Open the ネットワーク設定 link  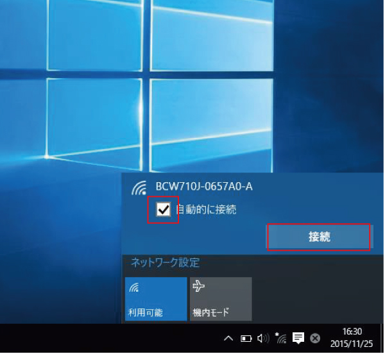click(166, 263)
